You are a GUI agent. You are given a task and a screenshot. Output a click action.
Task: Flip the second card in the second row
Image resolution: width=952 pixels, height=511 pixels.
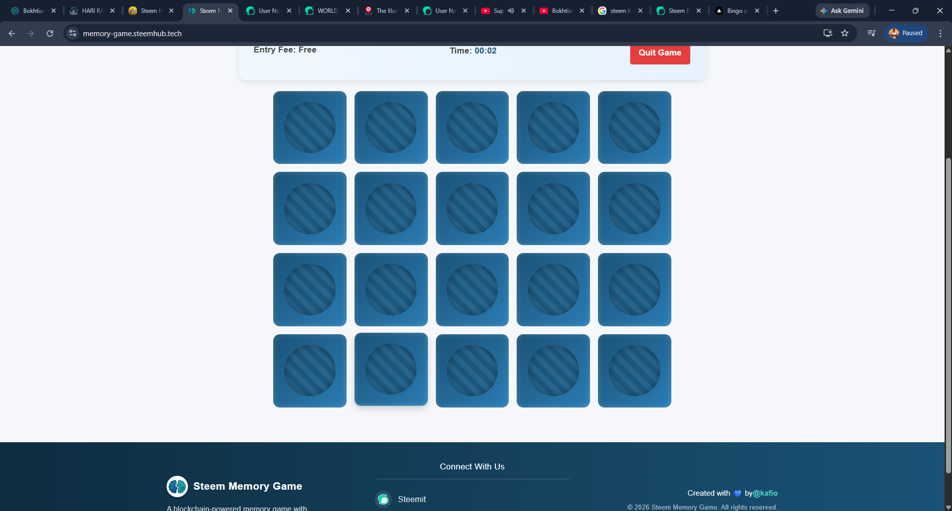pos(391,208)
